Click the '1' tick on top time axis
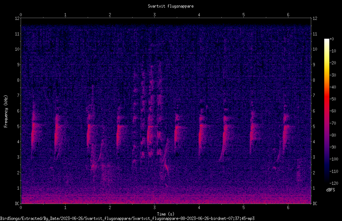Viewport: 342px width, 221px height. (65, 15)
